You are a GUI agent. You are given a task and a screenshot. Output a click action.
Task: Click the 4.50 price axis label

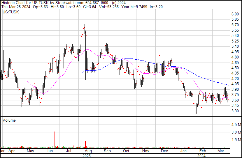coord(235,68)
